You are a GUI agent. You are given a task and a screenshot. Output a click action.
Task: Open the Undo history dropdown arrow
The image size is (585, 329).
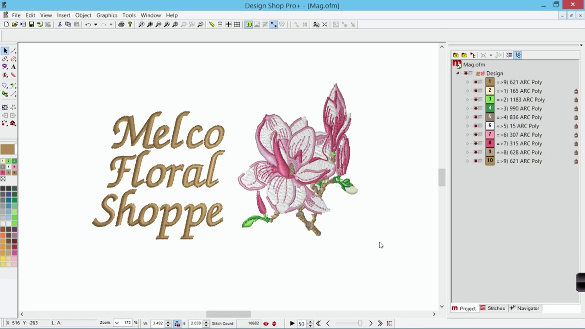(96, 24)
